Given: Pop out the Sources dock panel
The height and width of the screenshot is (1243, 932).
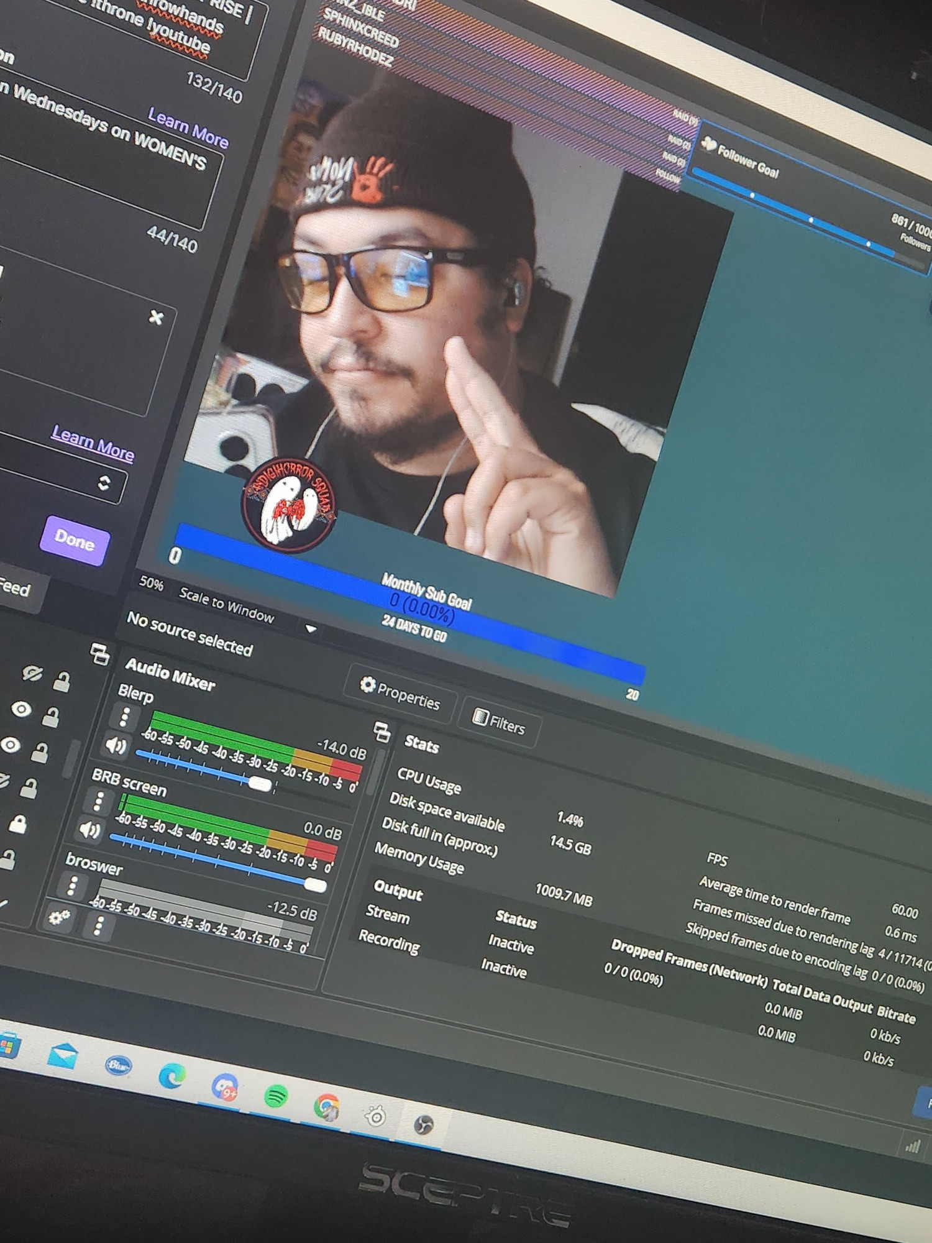Looking at the screenshot, I should (x=99, y=653).
